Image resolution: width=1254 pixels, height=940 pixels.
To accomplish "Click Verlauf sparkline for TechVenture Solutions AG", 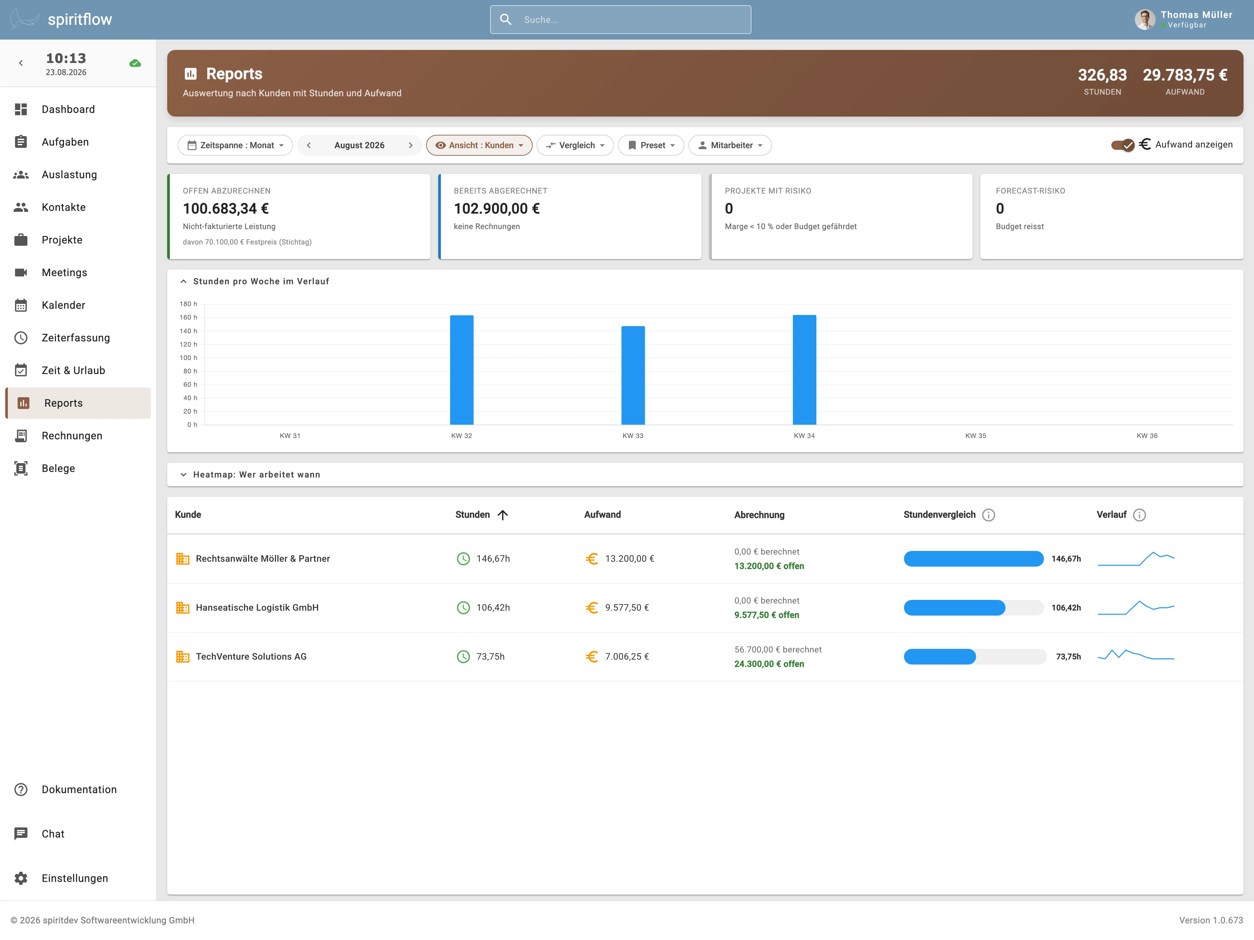I will 1136,656.
